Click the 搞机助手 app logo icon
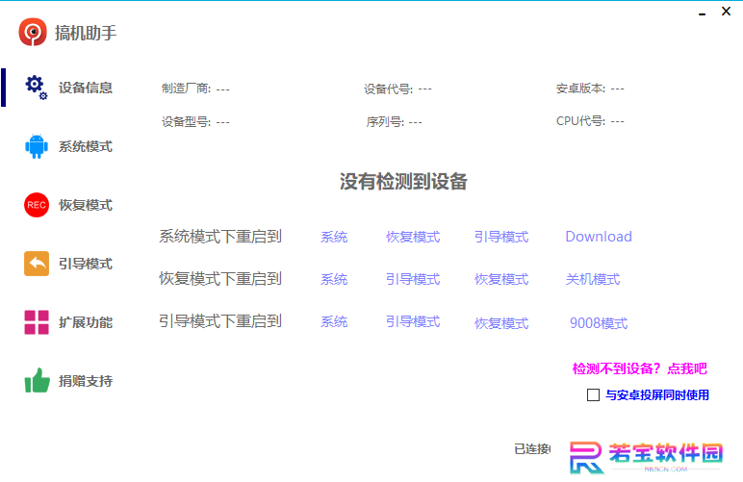 pyautogui.click(x=33, y=32)
